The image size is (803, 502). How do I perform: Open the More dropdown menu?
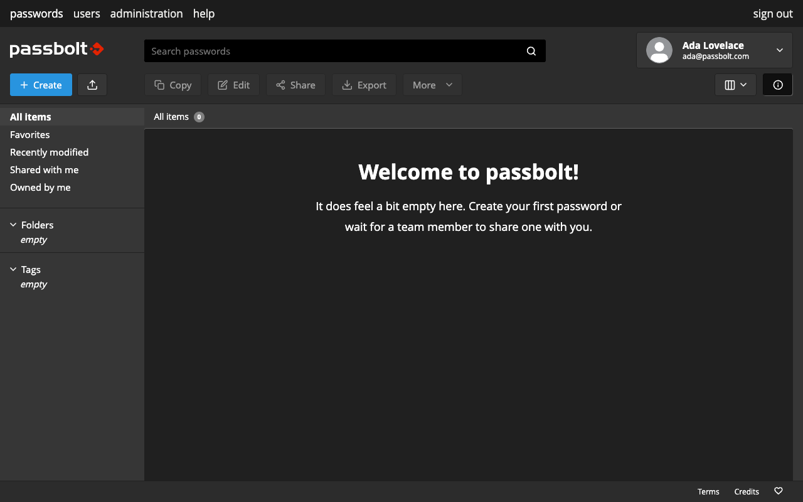point(432,85)
